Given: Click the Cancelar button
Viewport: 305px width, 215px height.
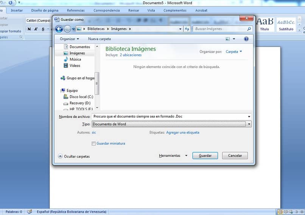Looking at the screenshot, I should click(235, 156).
